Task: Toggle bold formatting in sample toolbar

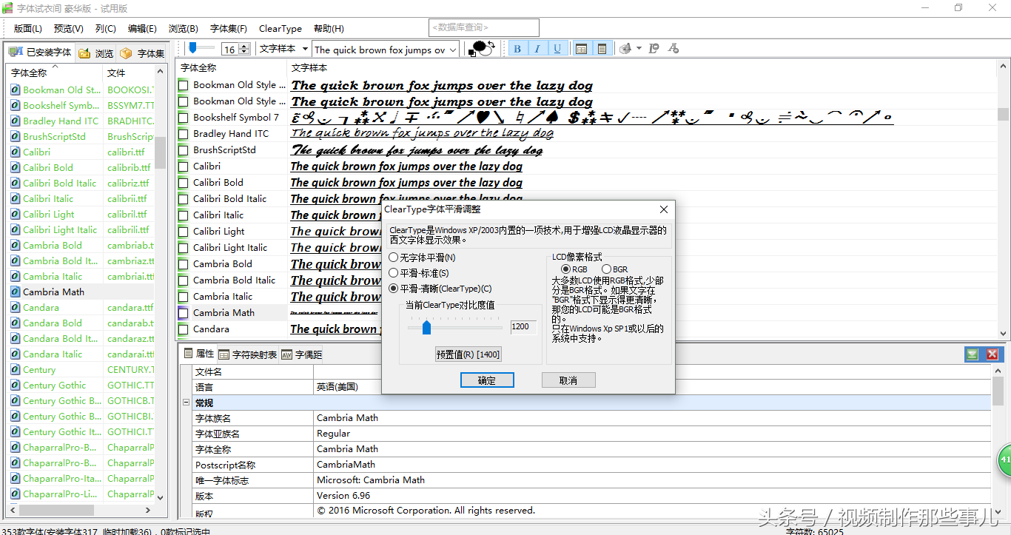Action: (x=517, y=49)
